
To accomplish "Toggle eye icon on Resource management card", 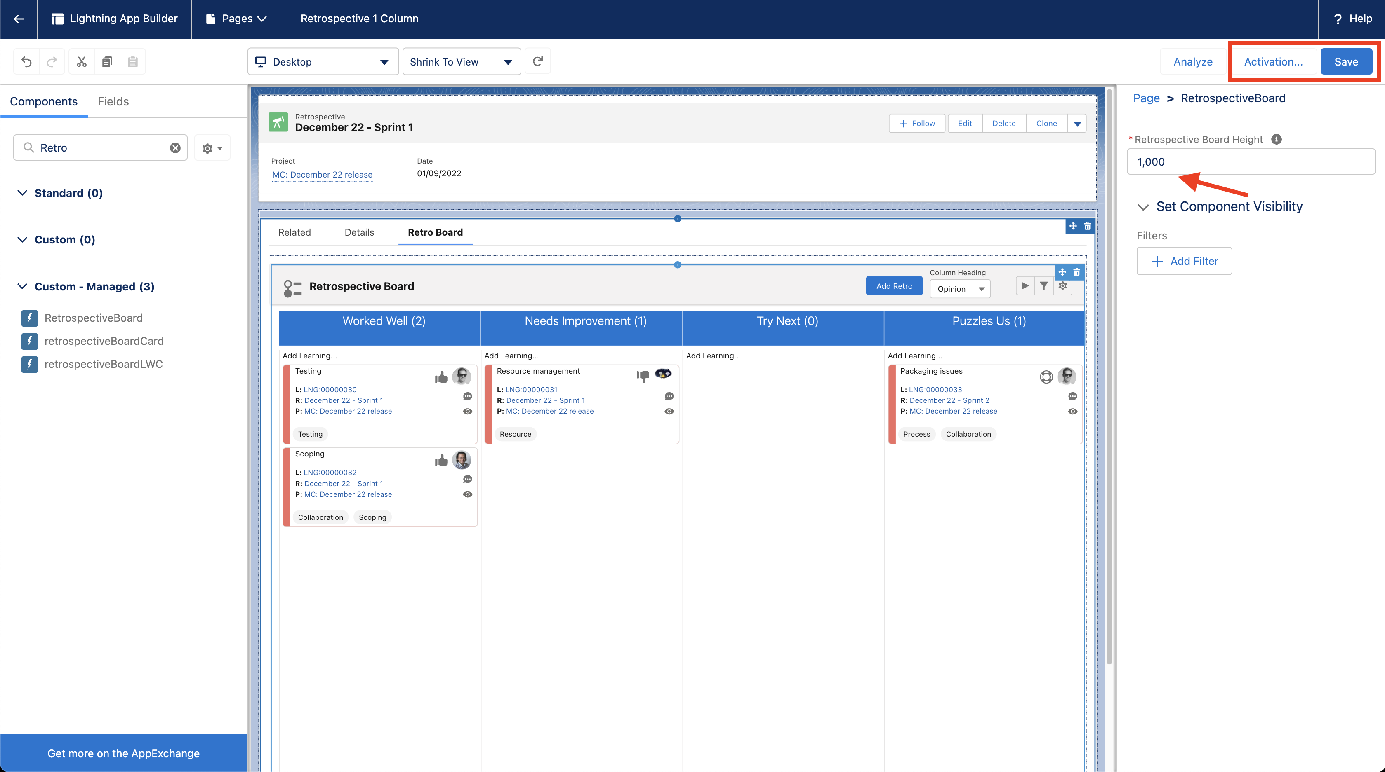I will (x=669, y=411).
